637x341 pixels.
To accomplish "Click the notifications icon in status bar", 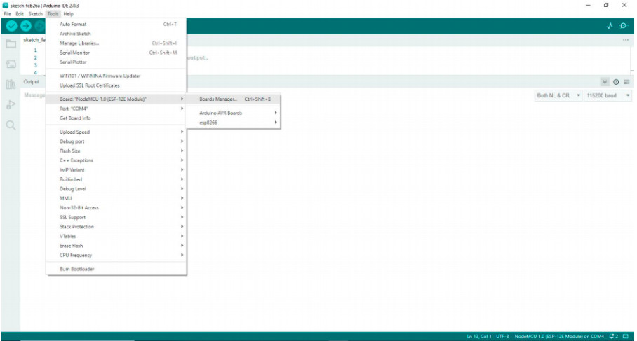I will pos(613,337).
